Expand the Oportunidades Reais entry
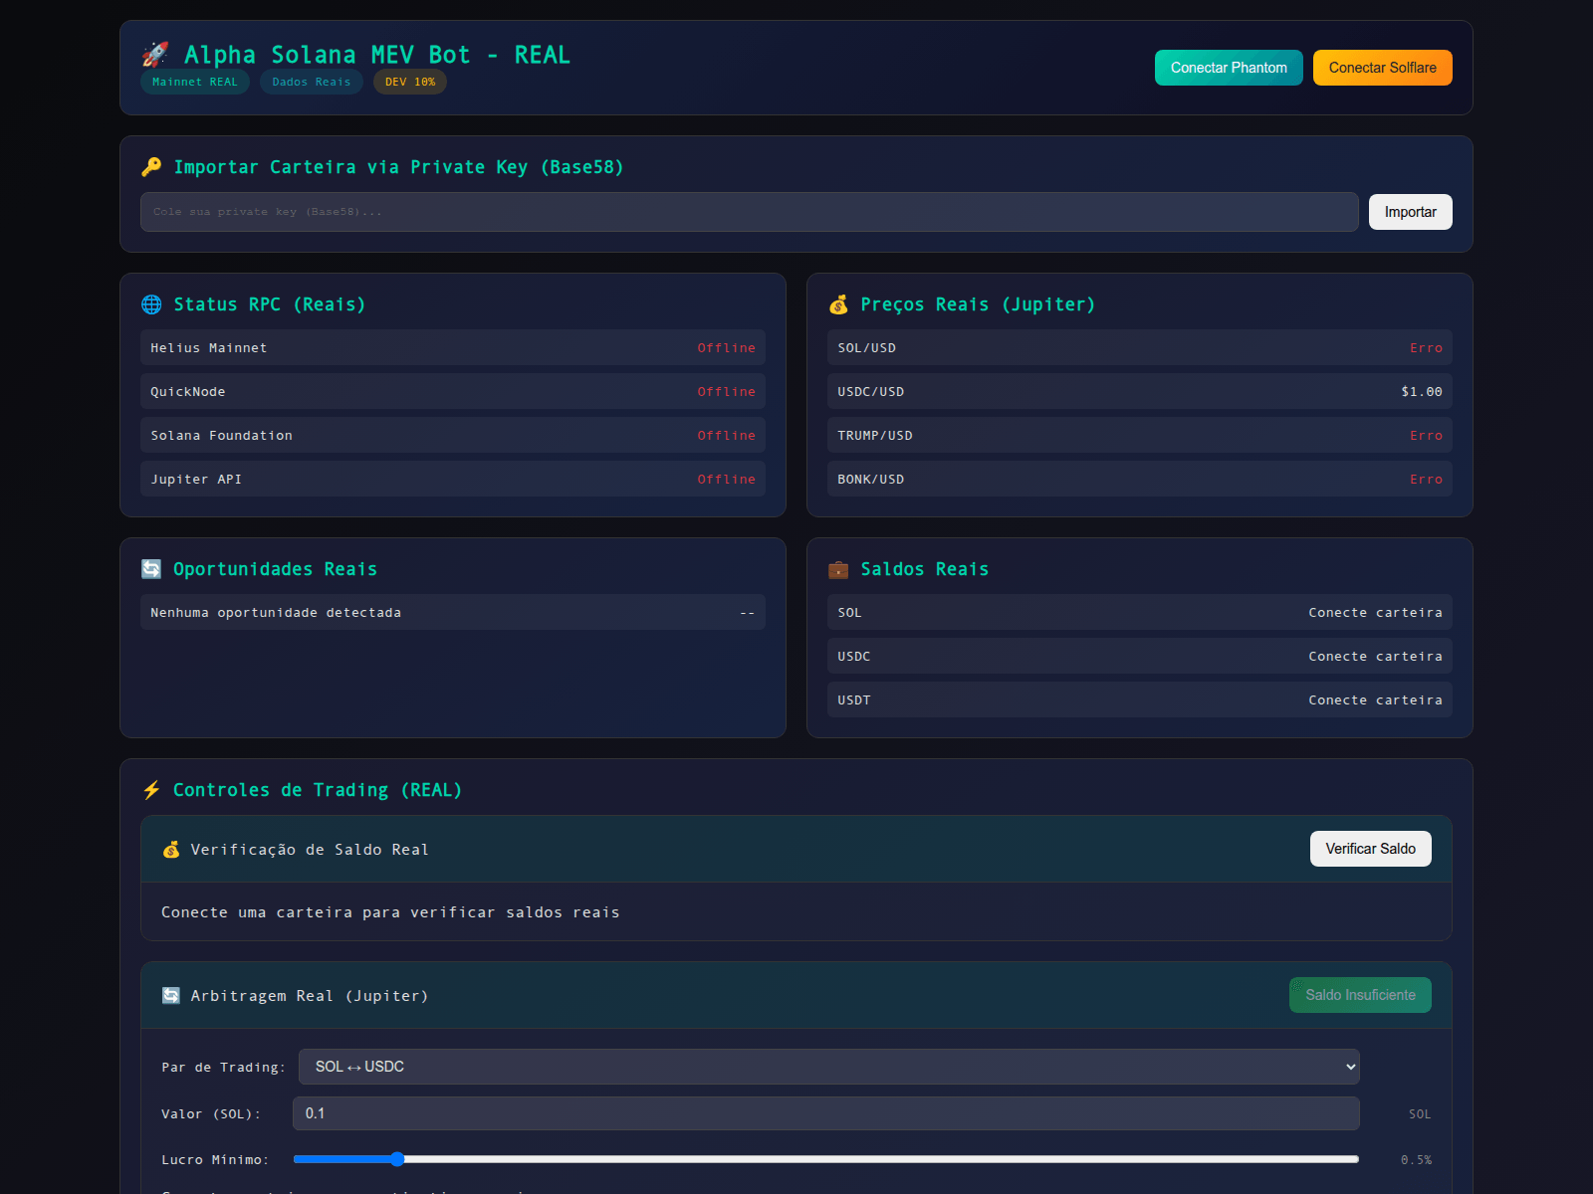The height and width of the screenshot is (1194, 1593). pos(451,612)
